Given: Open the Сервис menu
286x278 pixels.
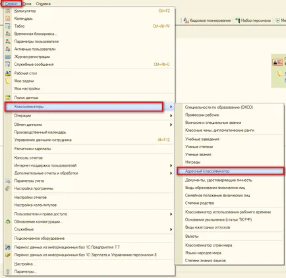Looking at the screenshot, I should click(11, 4).
